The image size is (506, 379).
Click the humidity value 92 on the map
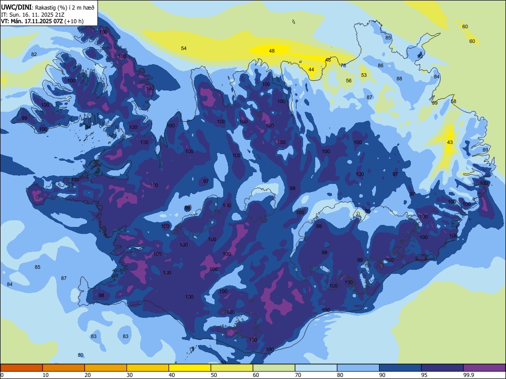pyautogui.click(x=420, y=56)
